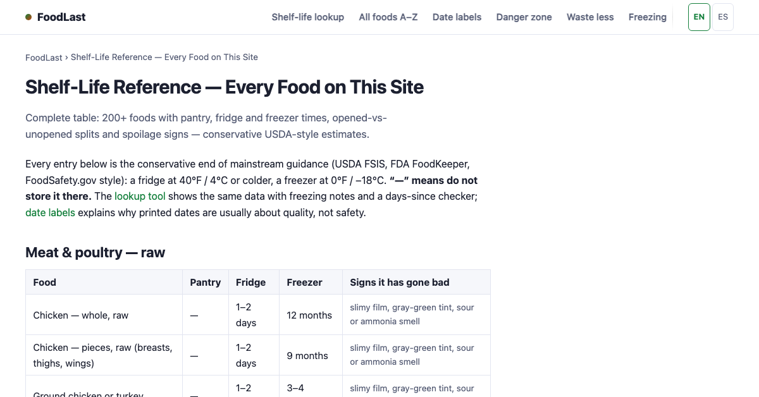Select the Chicken — pieces, raw row

[258, 355]
